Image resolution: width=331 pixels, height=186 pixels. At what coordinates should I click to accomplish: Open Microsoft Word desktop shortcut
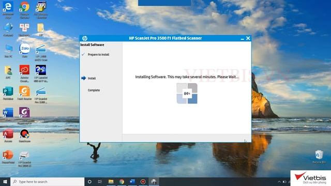(8, 113)
